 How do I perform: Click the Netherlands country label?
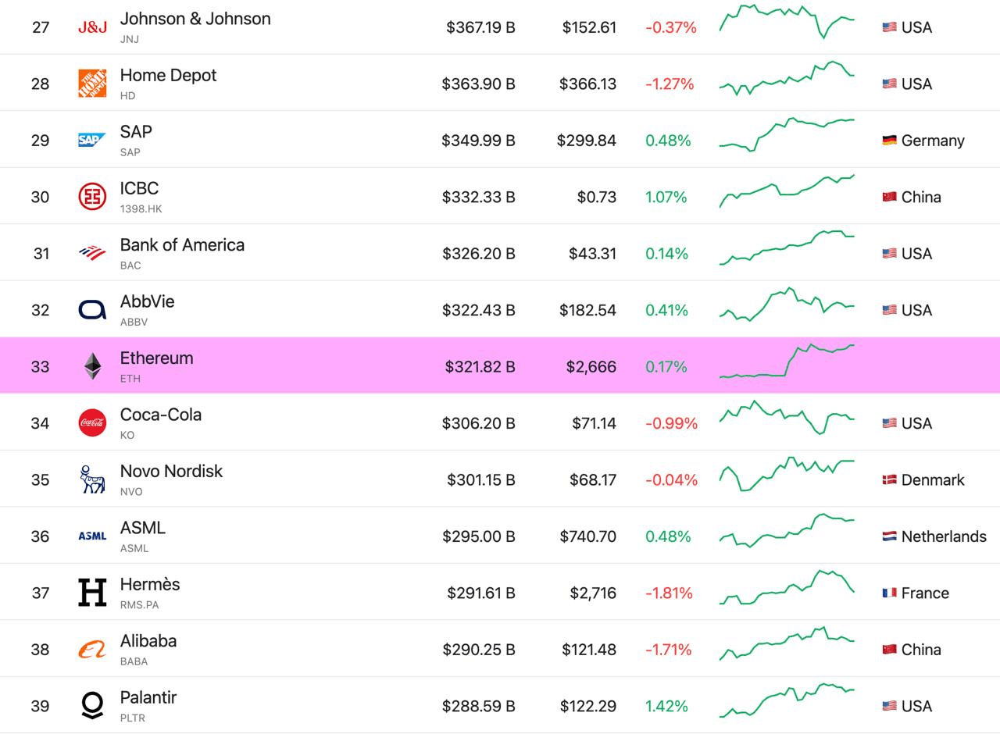[944, 536]
